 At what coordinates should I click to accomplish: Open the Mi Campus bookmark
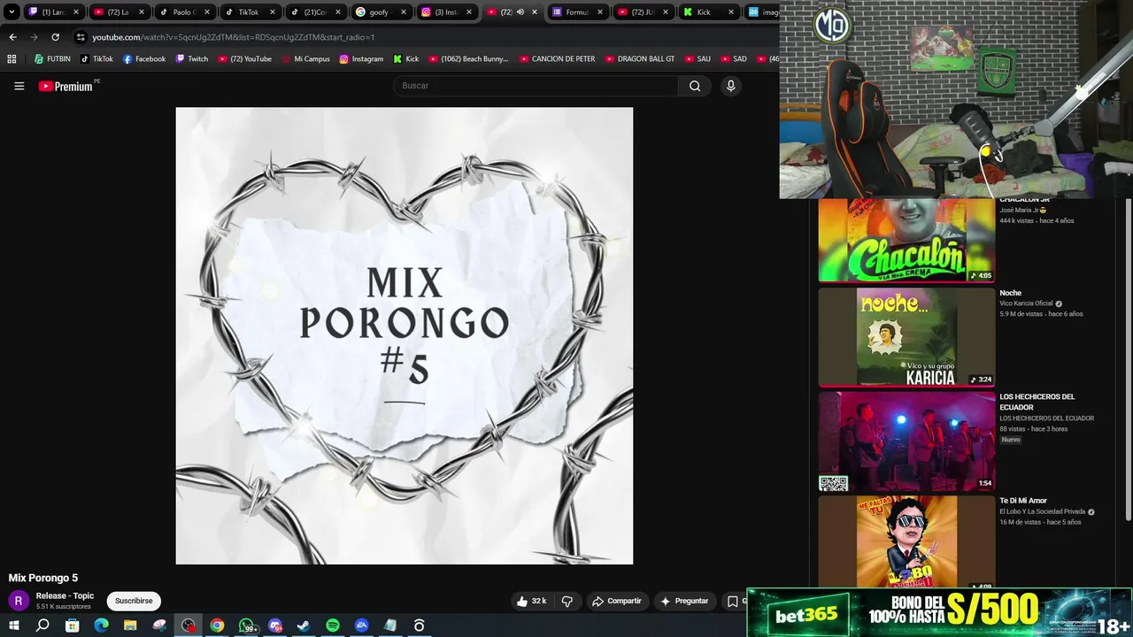click(x=305, y=59)
